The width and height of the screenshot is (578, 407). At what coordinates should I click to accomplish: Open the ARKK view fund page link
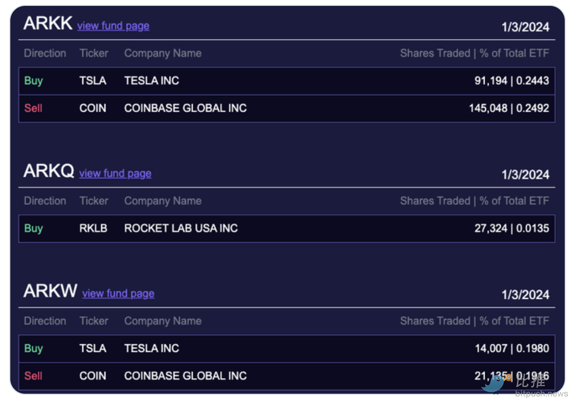tap(113, 26)
